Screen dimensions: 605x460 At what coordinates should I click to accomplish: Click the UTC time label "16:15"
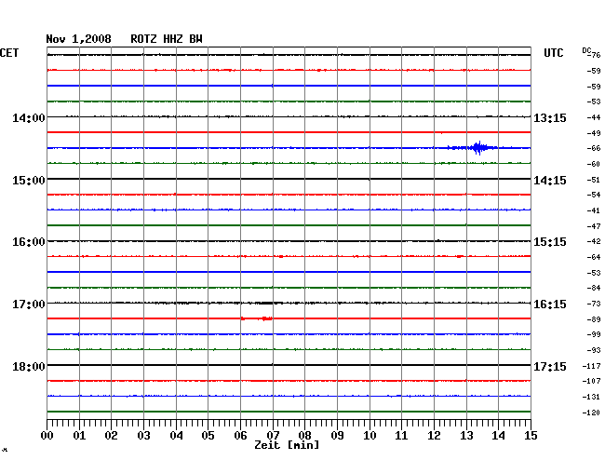(550, 304)
